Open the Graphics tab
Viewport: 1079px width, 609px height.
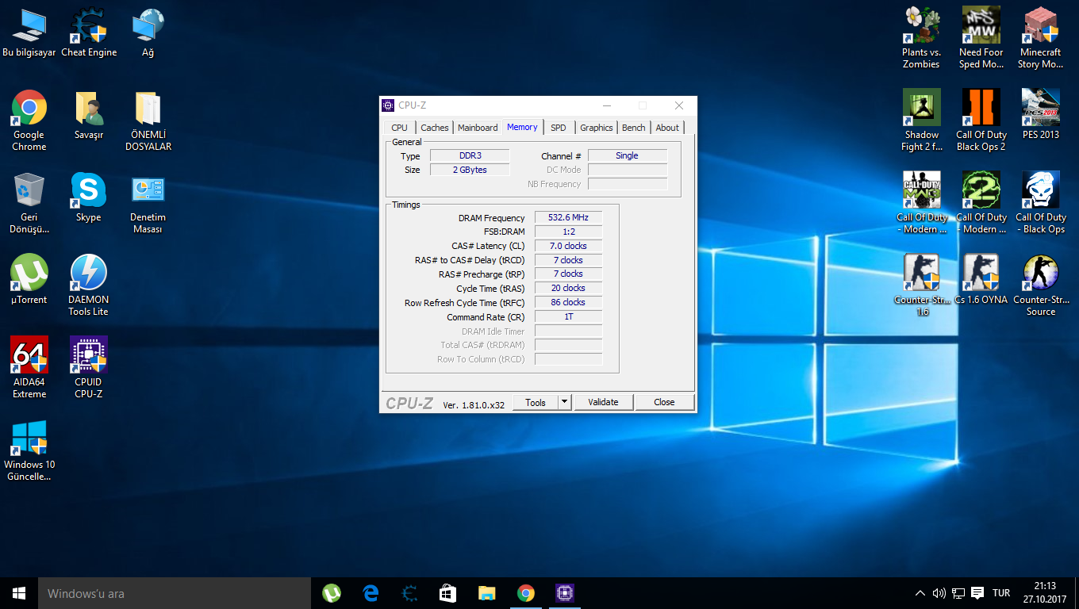tap(596, 128)
